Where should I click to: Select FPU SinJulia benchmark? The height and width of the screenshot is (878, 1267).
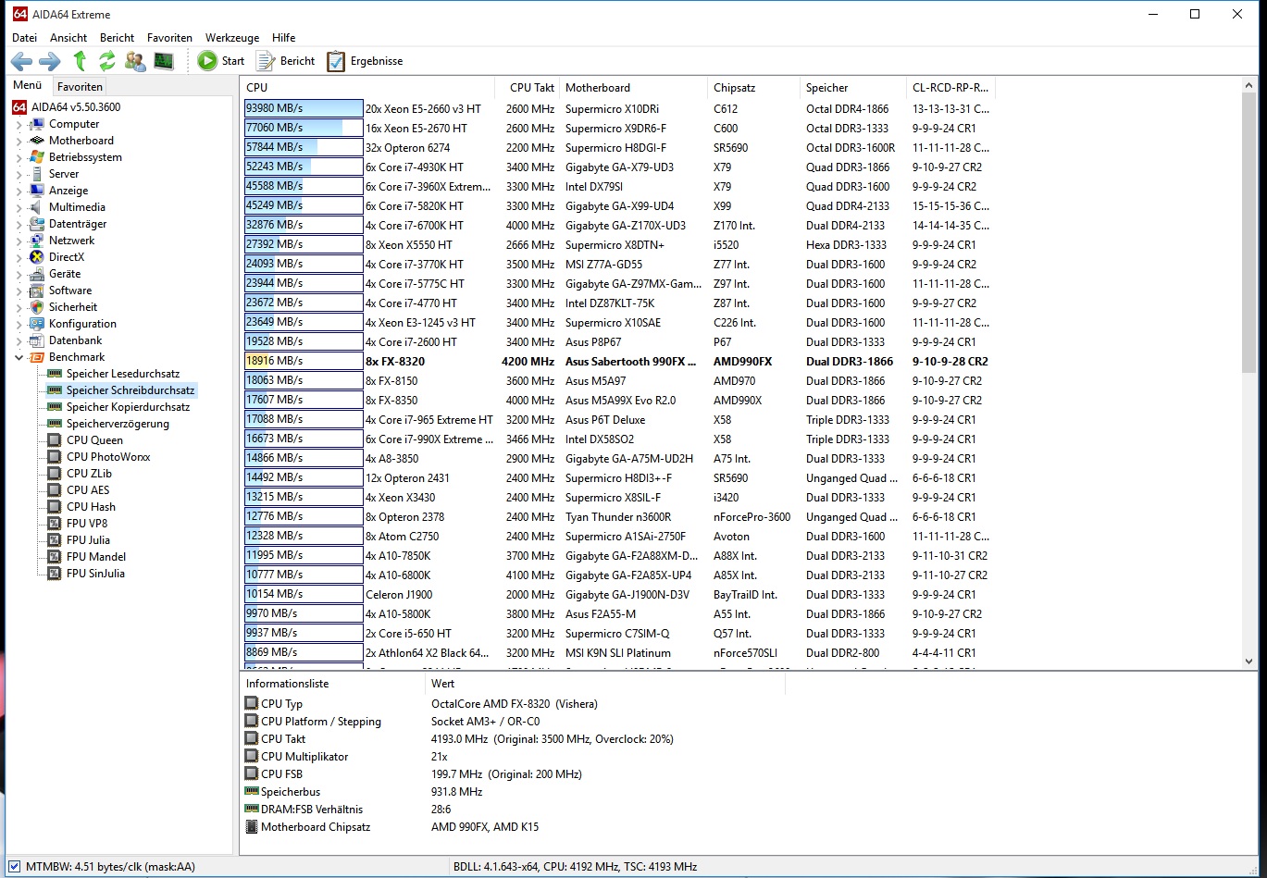pyautogui.click(x=95, y=574)
